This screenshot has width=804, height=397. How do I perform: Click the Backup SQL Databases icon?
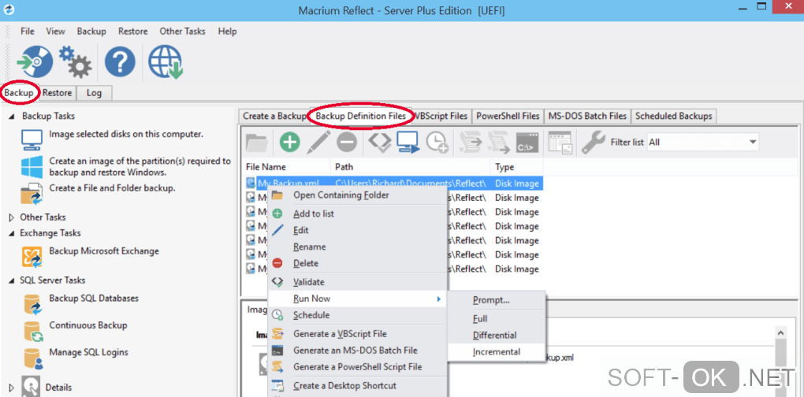click(32, 304)
